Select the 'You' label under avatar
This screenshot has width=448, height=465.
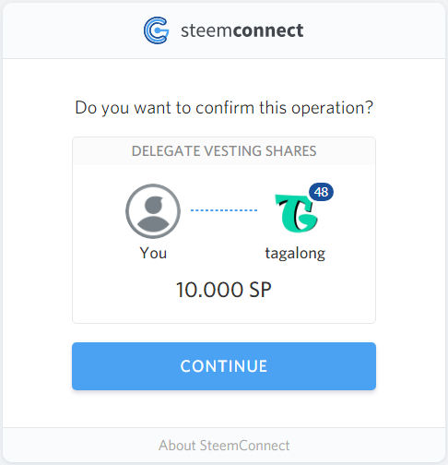click(153, 253)
